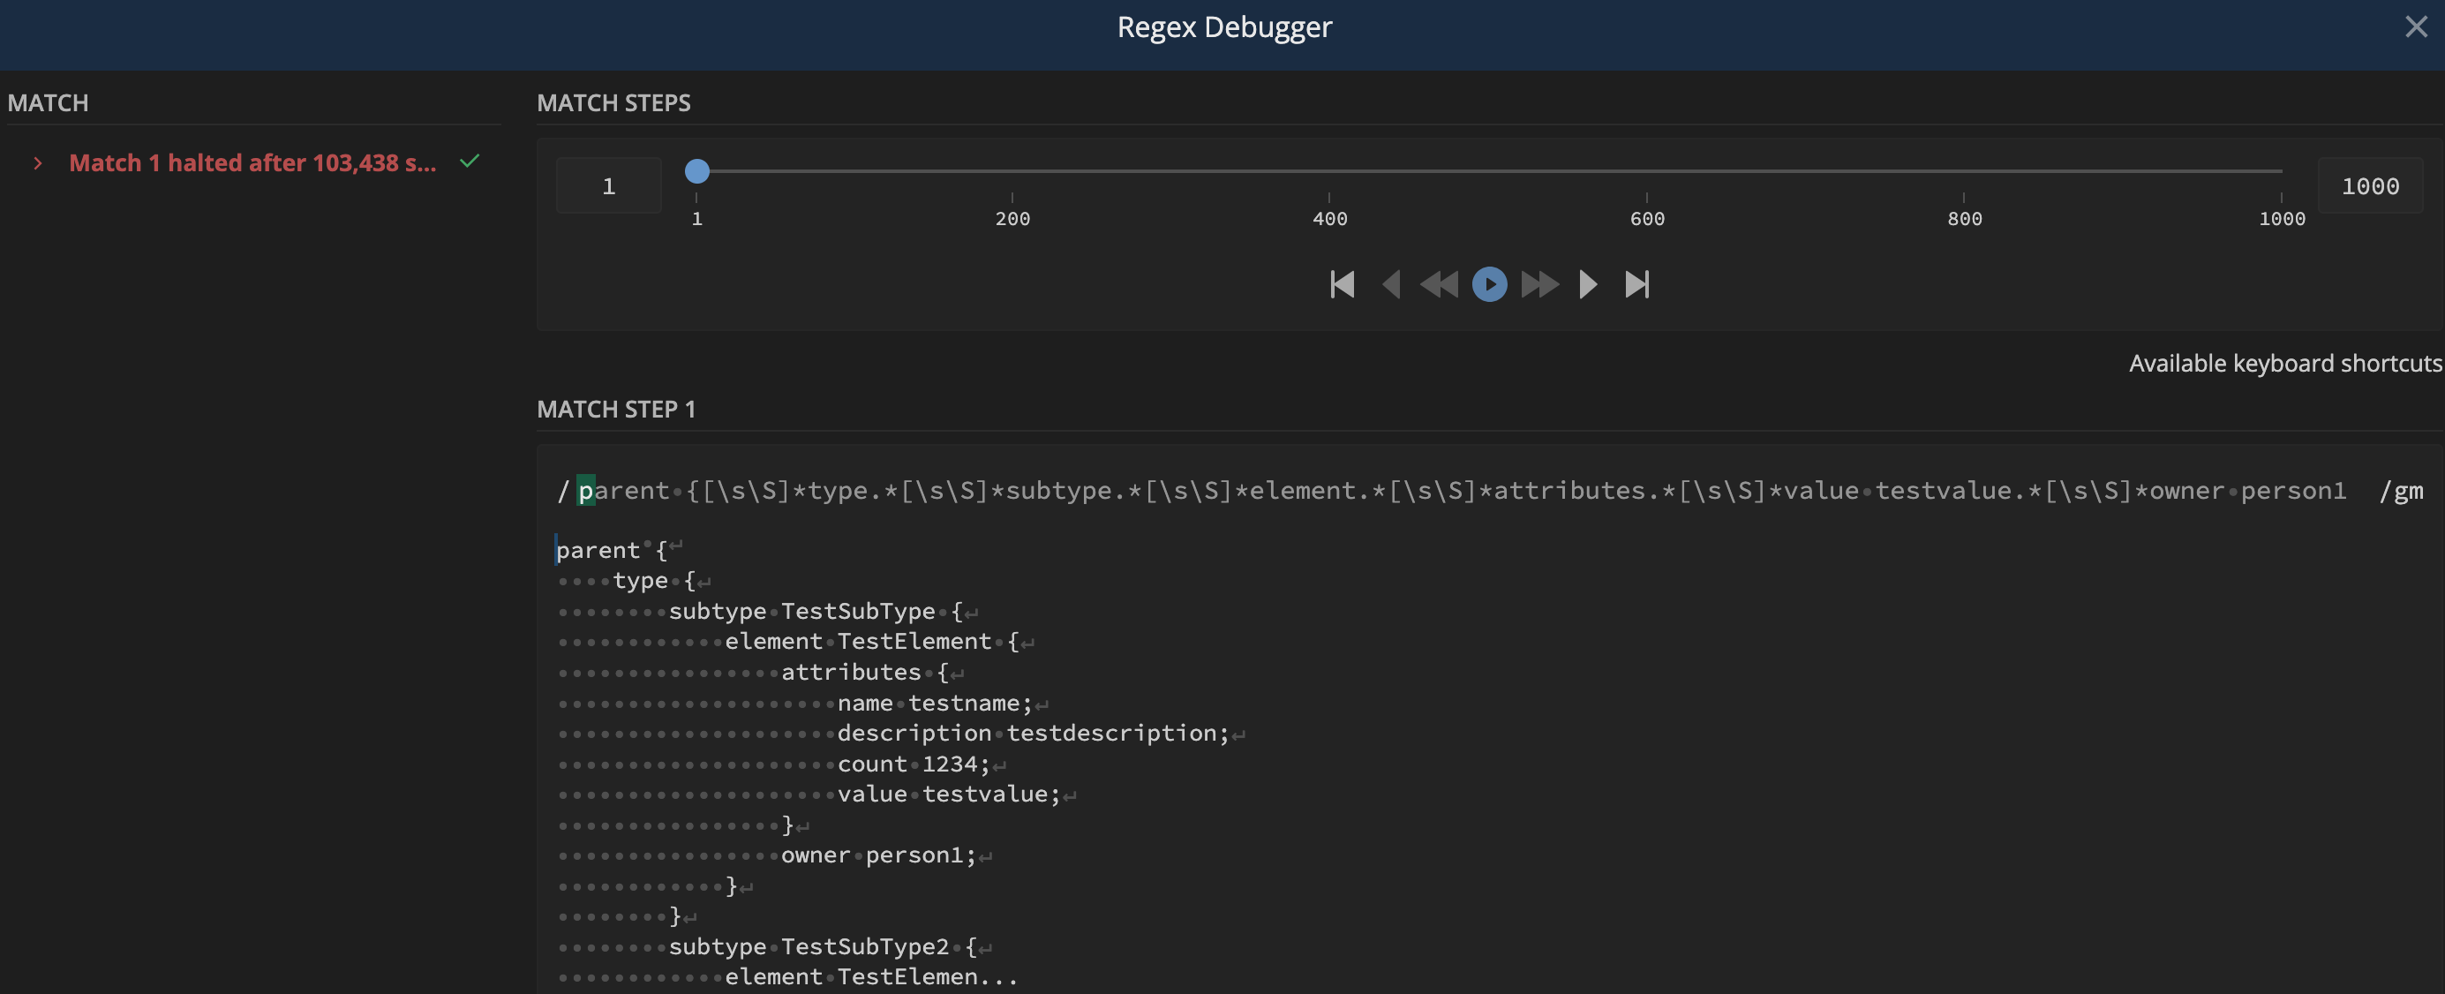Expand the Match 1 entry chevron
The image size is (2445, 994).
pyautogui.click(x=38, y=163)
